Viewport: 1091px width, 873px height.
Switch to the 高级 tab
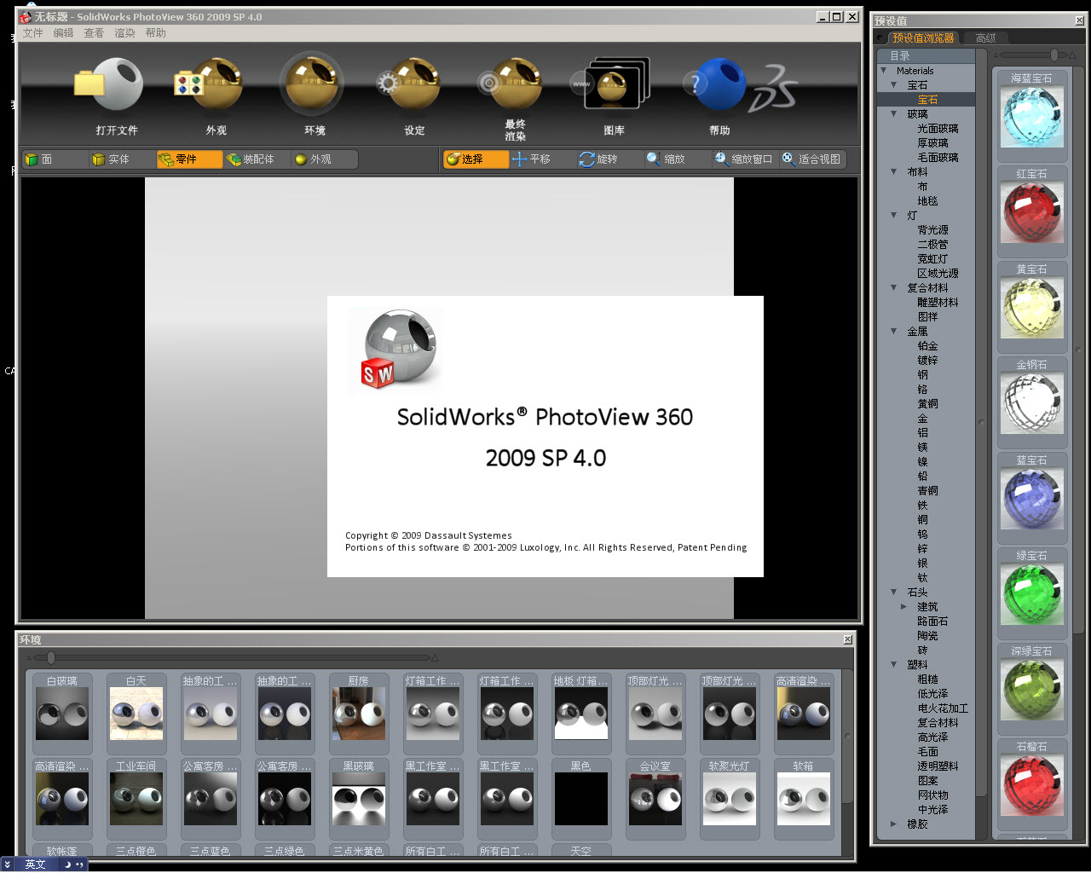pyautogui.click(x=985, y=38)
